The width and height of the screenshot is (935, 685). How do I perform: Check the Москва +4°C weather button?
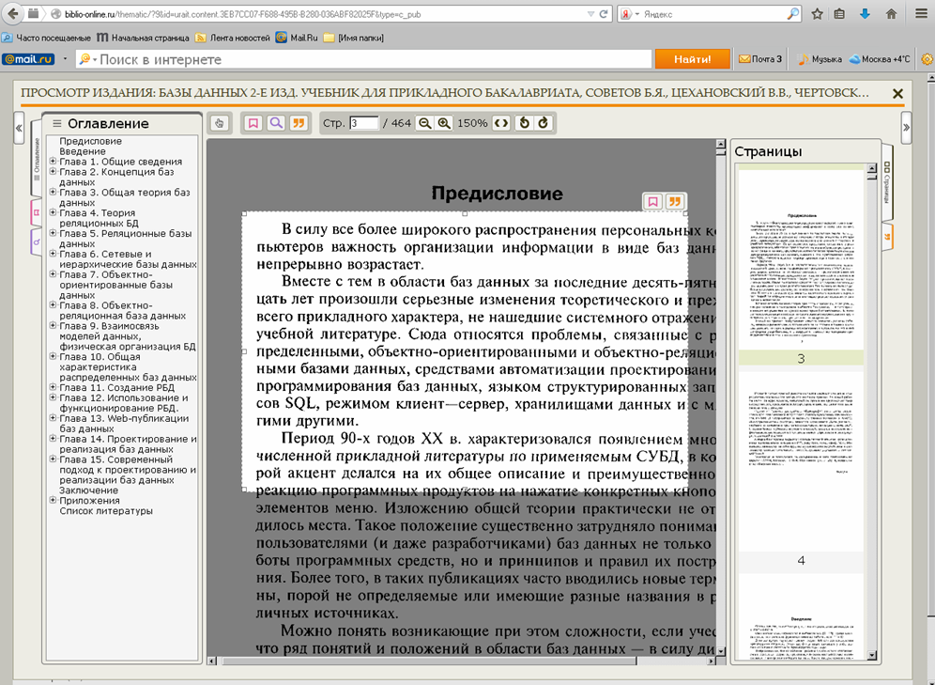point(880,59)
